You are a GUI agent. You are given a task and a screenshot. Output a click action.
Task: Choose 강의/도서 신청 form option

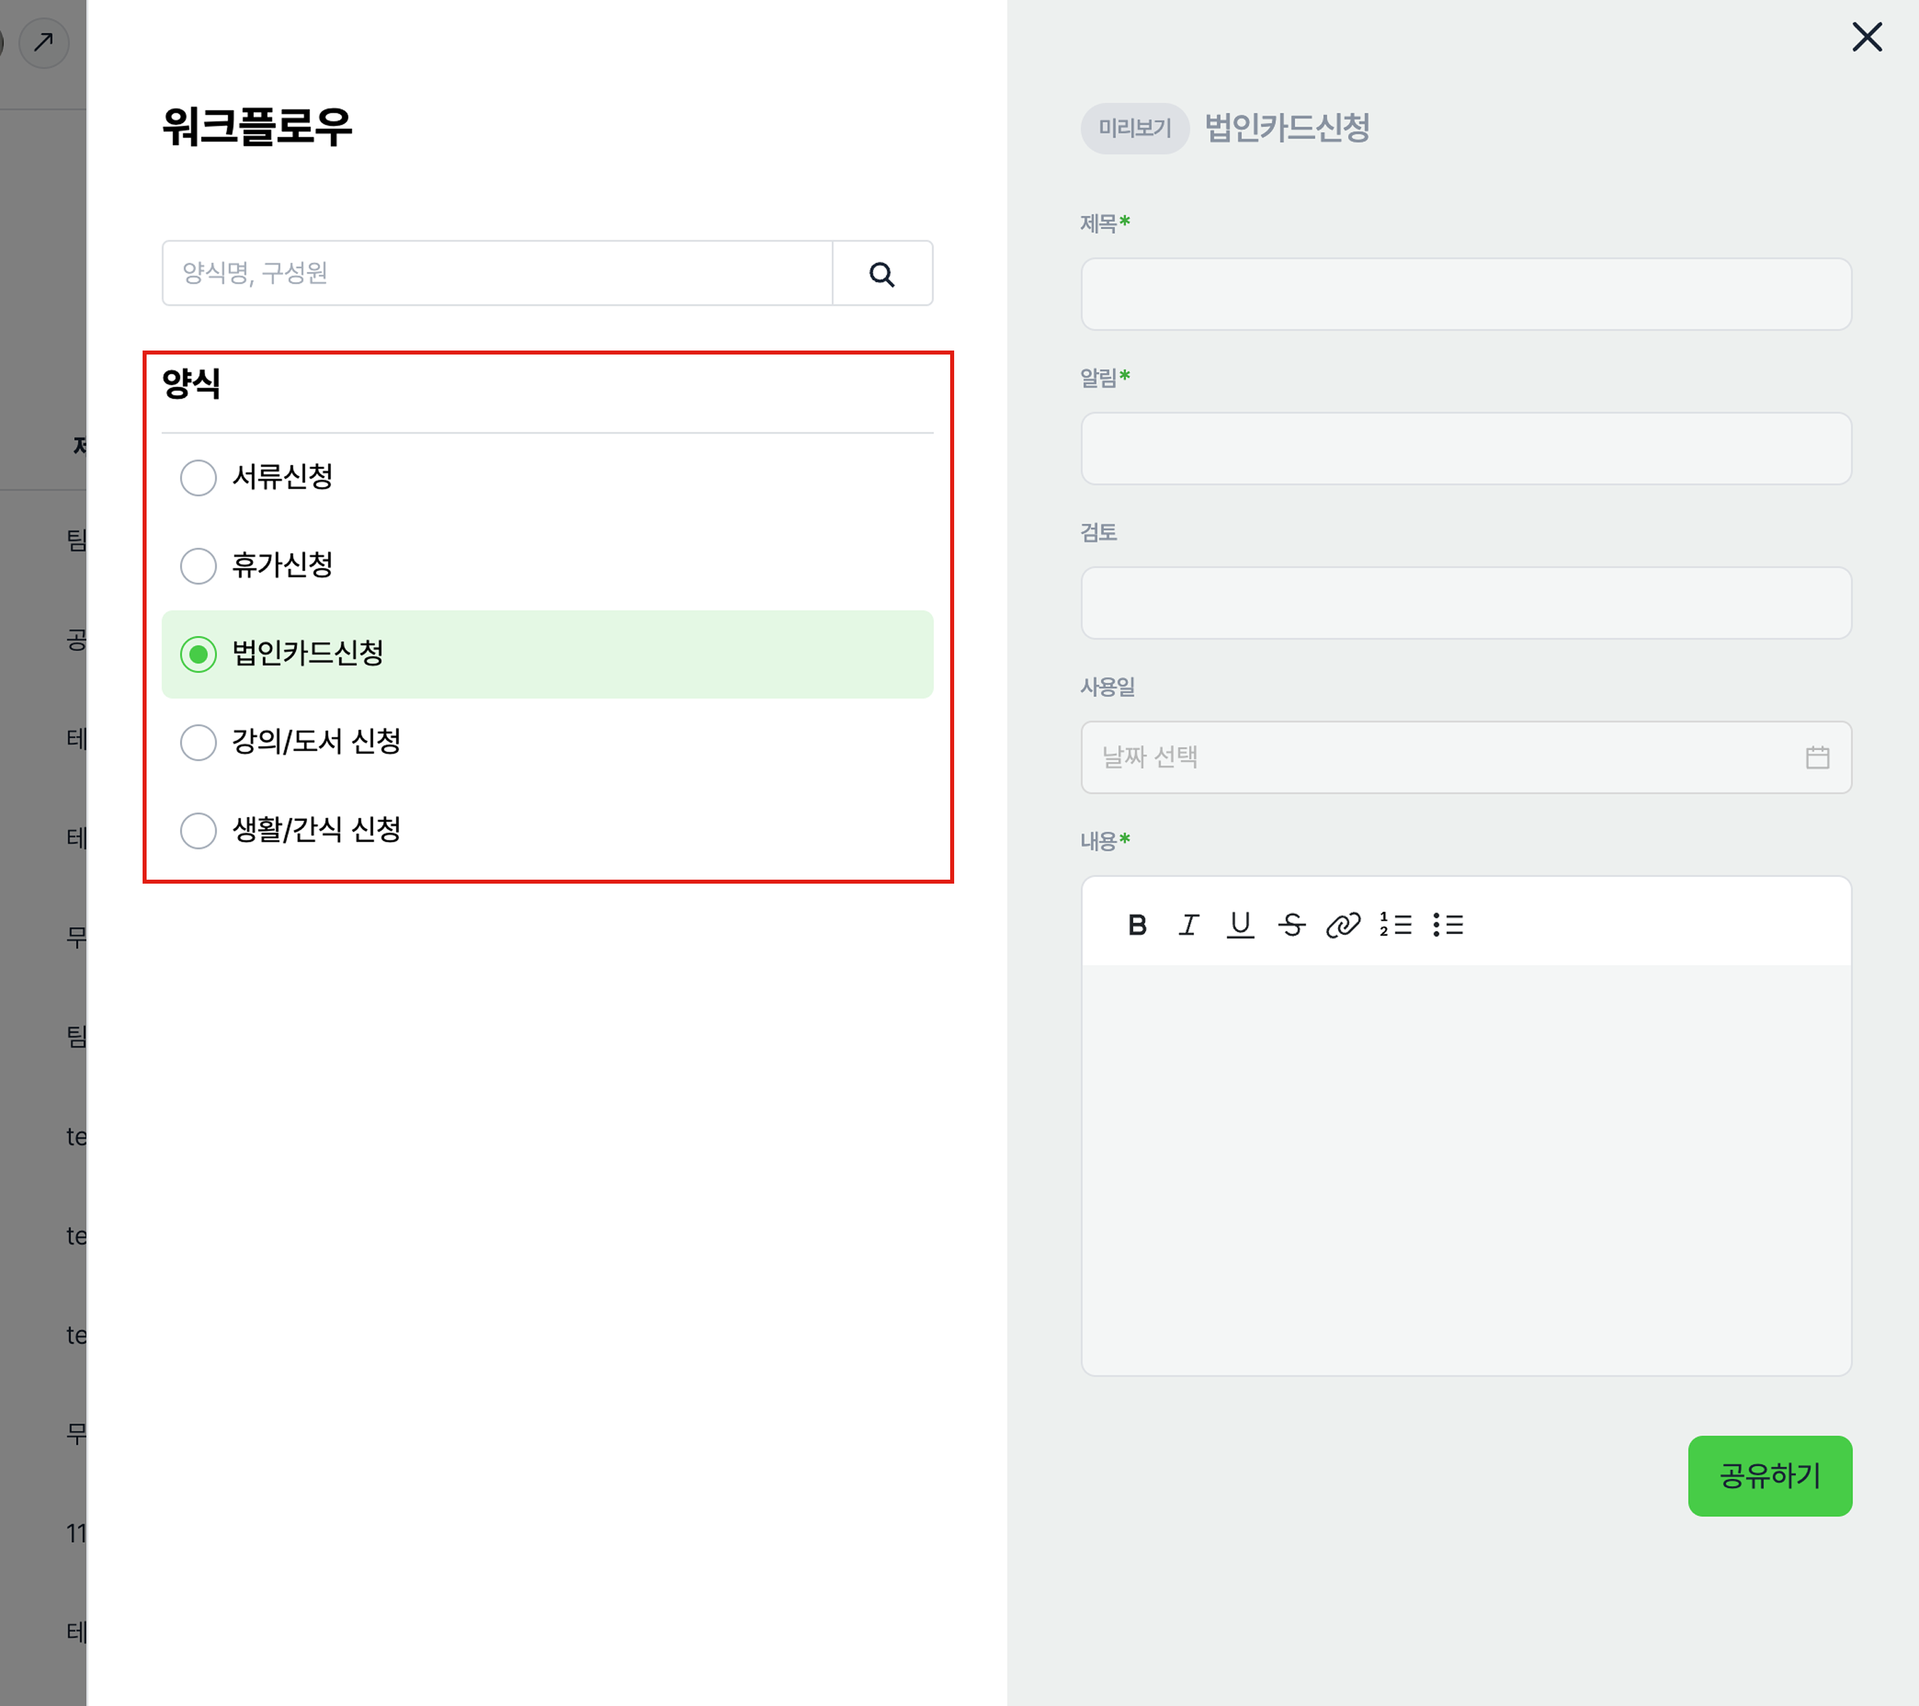click(x=198, y=742)
